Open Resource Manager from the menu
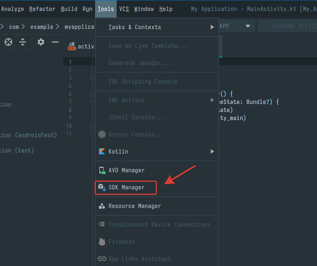 (x=157, y=206)
